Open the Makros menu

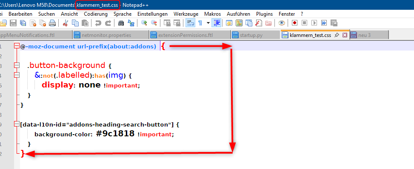click(x=213, y=14)
